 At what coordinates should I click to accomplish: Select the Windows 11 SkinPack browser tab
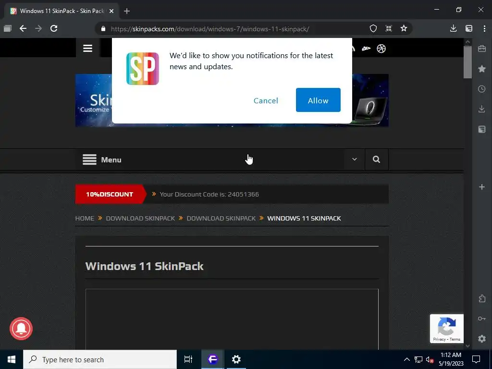pos(62,11)
